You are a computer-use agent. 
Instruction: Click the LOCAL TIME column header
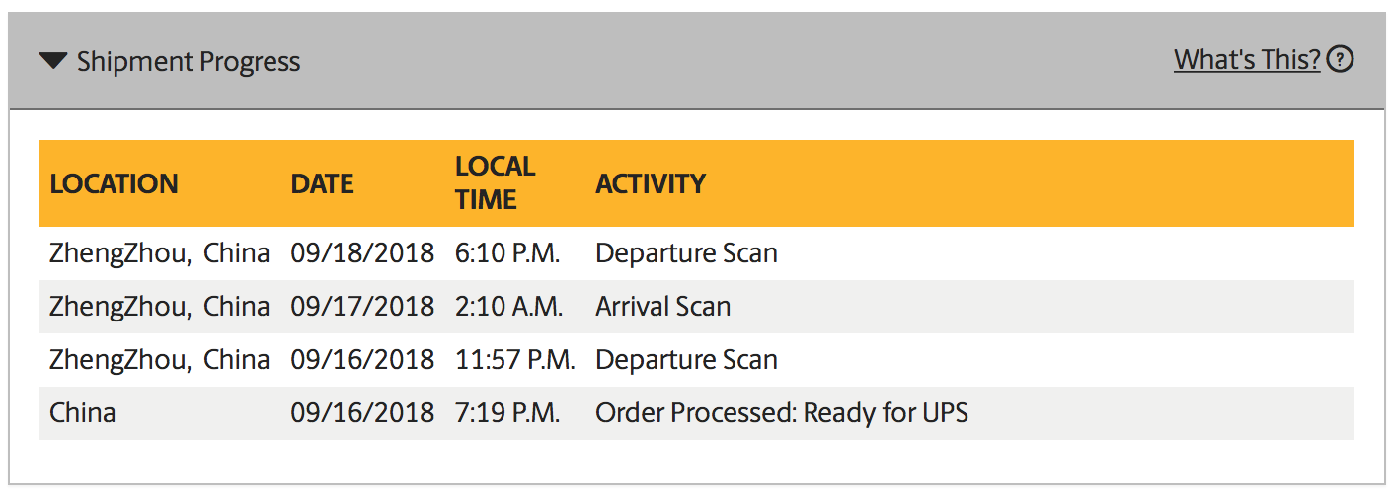pyautogui.click(x=495, y=182)
